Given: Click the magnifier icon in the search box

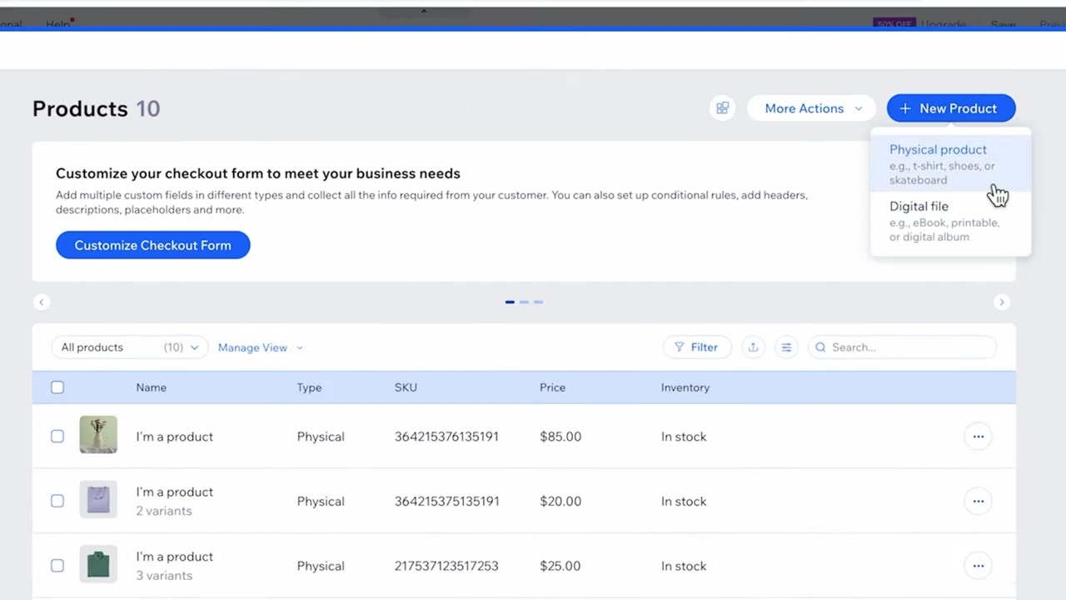Looking at the screenshot, I should 821,347.
